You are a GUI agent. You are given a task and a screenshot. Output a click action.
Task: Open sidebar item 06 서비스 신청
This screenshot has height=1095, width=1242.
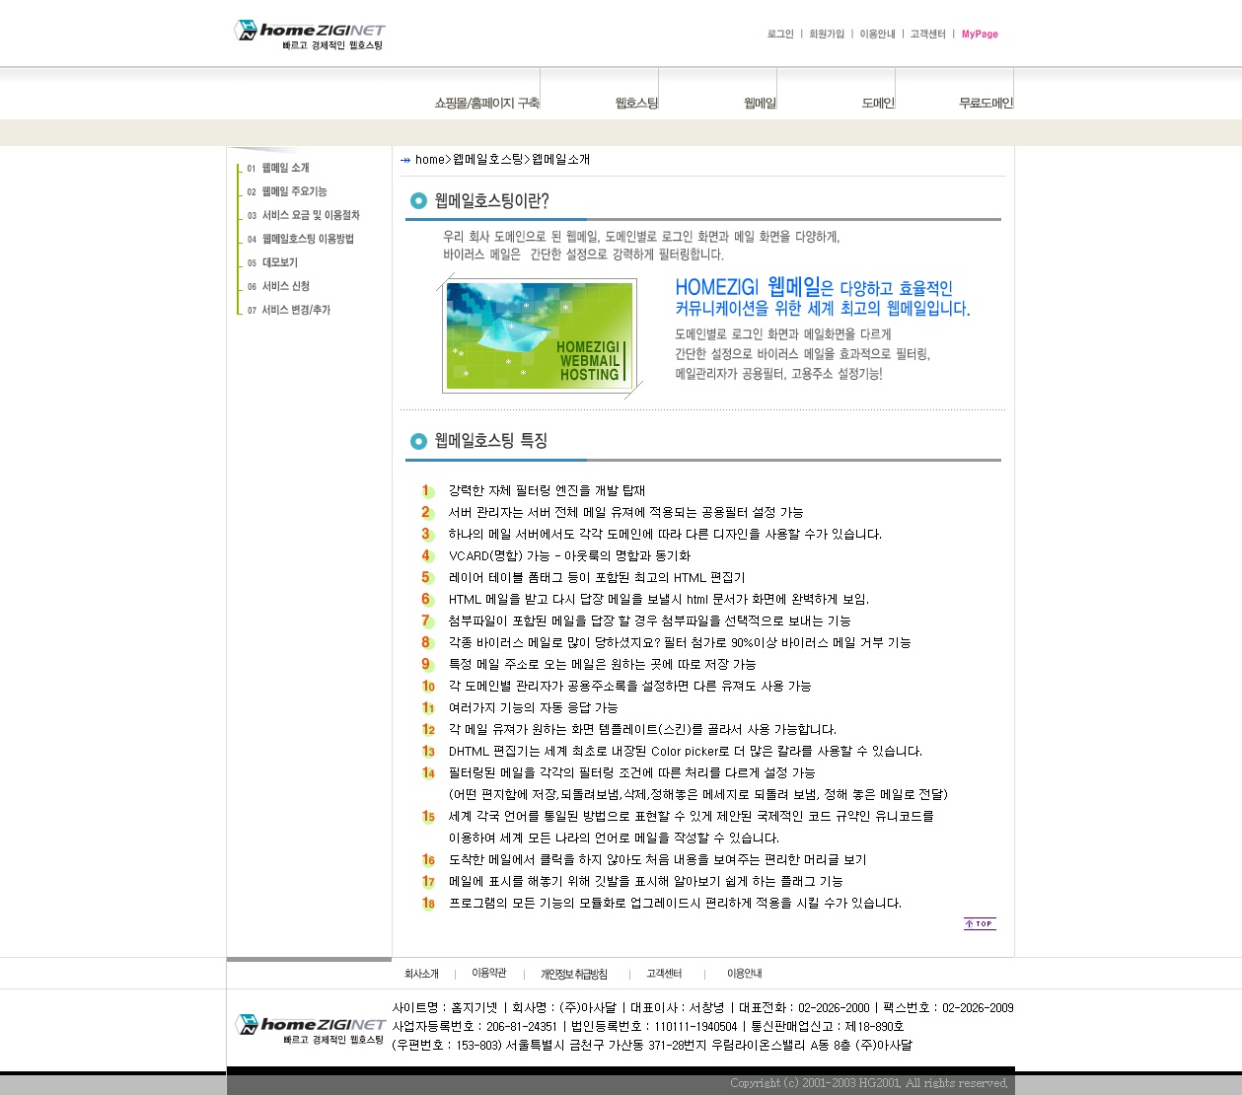285,286
